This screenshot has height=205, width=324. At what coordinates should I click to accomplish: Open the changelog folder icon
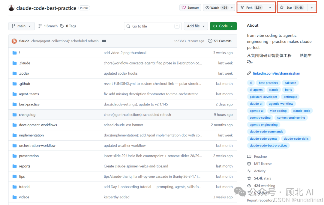click(14, 114)
